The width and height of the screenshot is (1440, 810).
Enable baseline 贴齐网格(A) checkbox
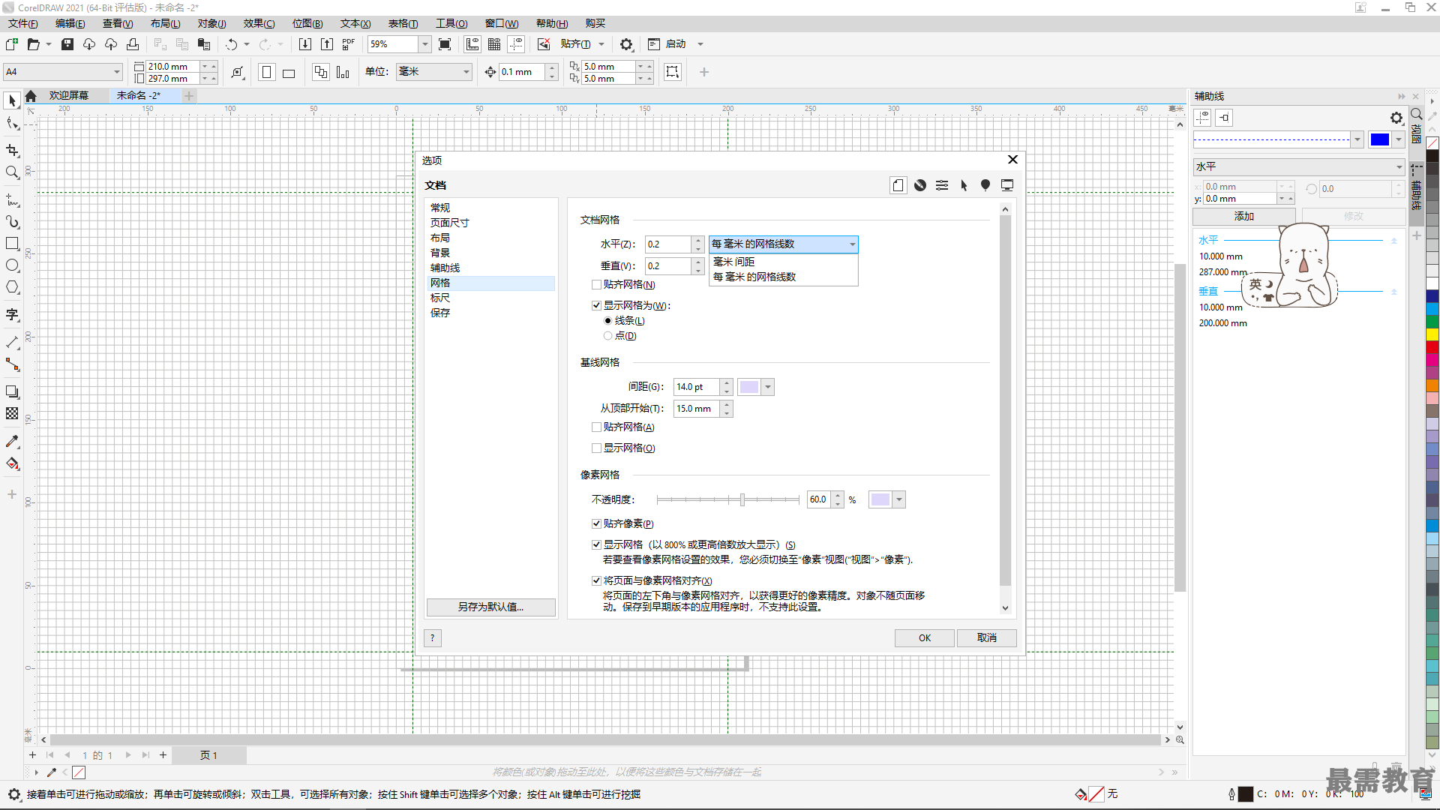597,427
